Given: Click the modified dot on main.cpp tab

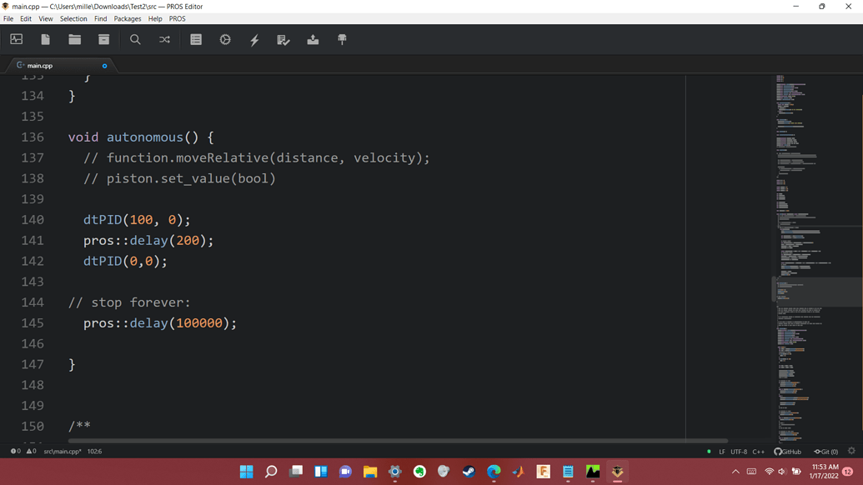Looking at the screenshot, I should 104,65.
